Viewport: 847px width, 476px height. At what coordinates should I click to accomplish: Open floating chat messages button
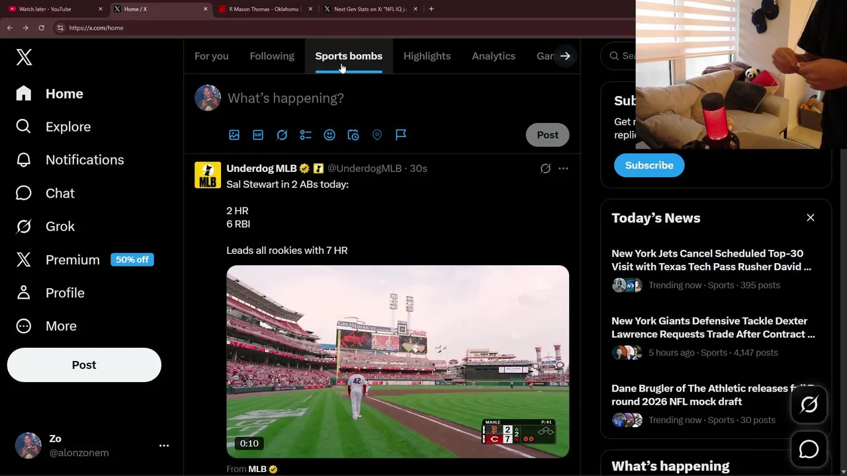809,450
